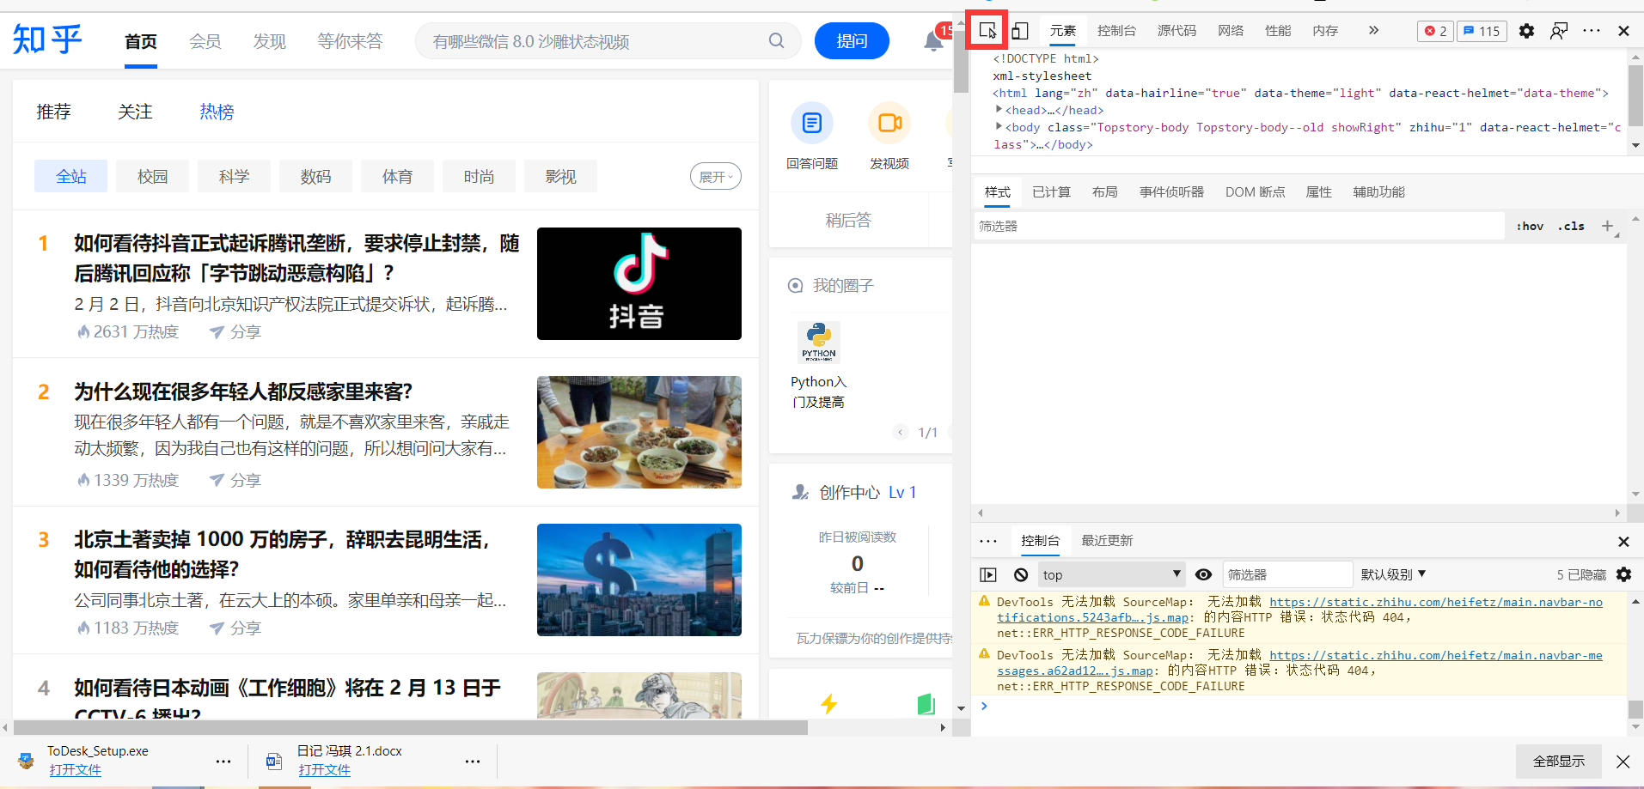Toggle the .cls class editor
This screenshot has width=1644, height=789.
coord(1571,226)
